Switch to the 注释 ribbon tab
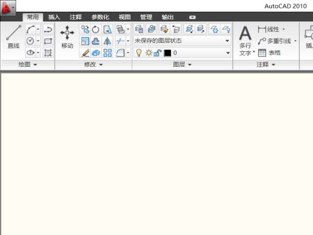The width and height of the screenshot is (313, 235). click(x=76, y=17)
